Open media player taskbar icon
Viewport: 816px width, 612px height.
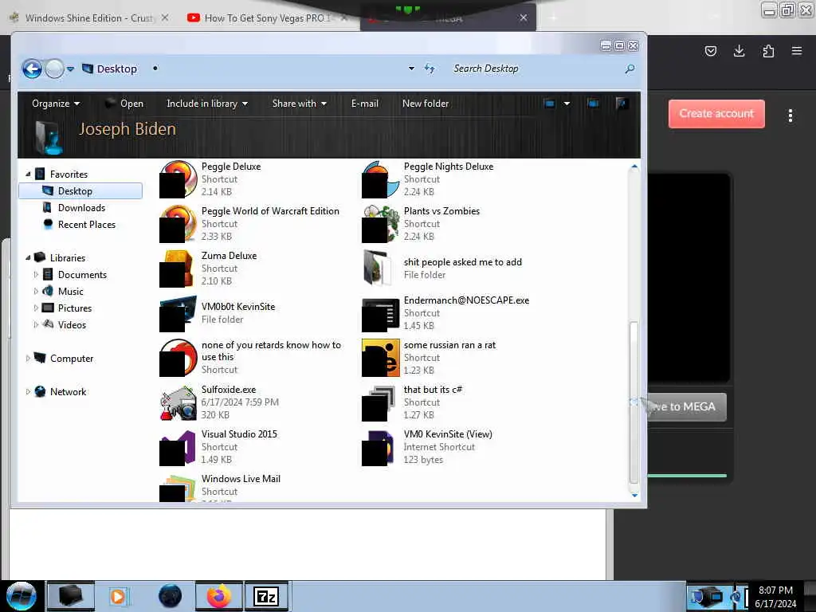118,596
